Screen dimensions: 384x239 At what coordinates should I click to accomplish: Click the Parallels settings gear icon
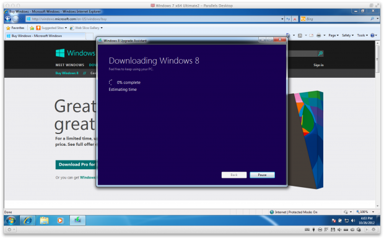[x=373, y=230]
